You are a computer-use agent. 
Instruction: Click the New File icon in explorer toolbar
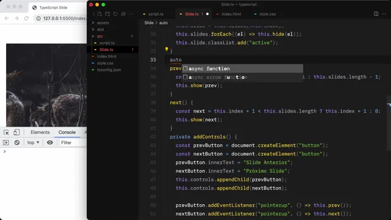point(100,14)
